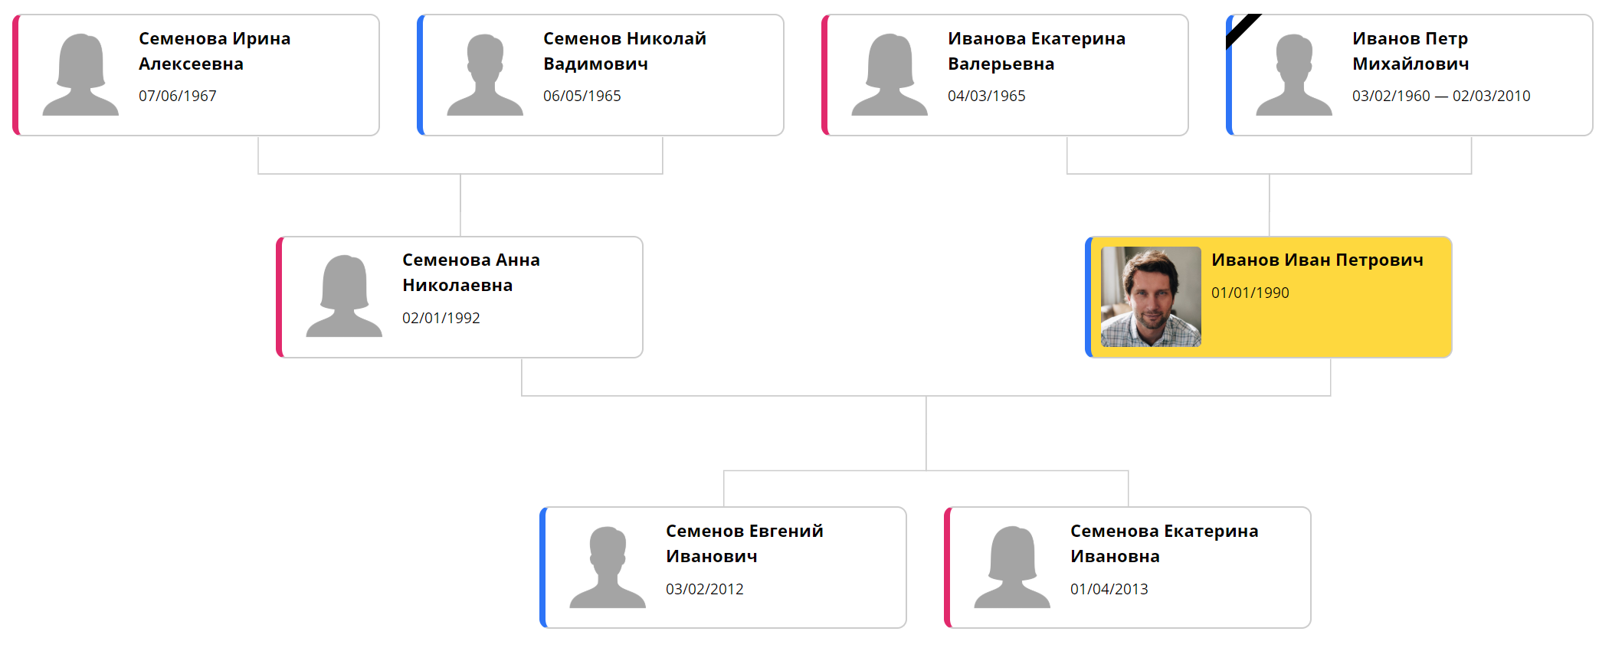Click the name Семенова Екатерина Ивановна

1164,544
